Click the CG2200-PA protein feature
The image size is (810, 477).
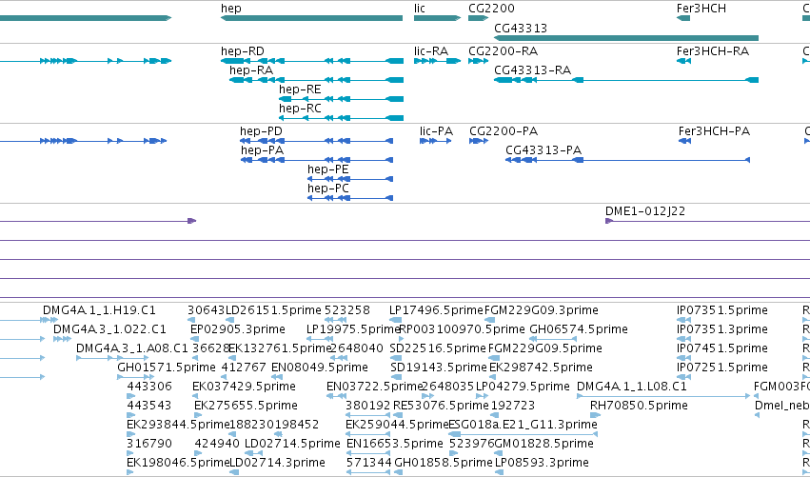pyautogui.click(x=479, y=141)
